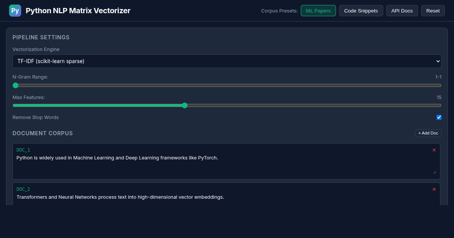Image resolution: width=454 pixels, height=238 pixels.
Task: Add a new document with + Add Doc
Action: click(428, 133)
